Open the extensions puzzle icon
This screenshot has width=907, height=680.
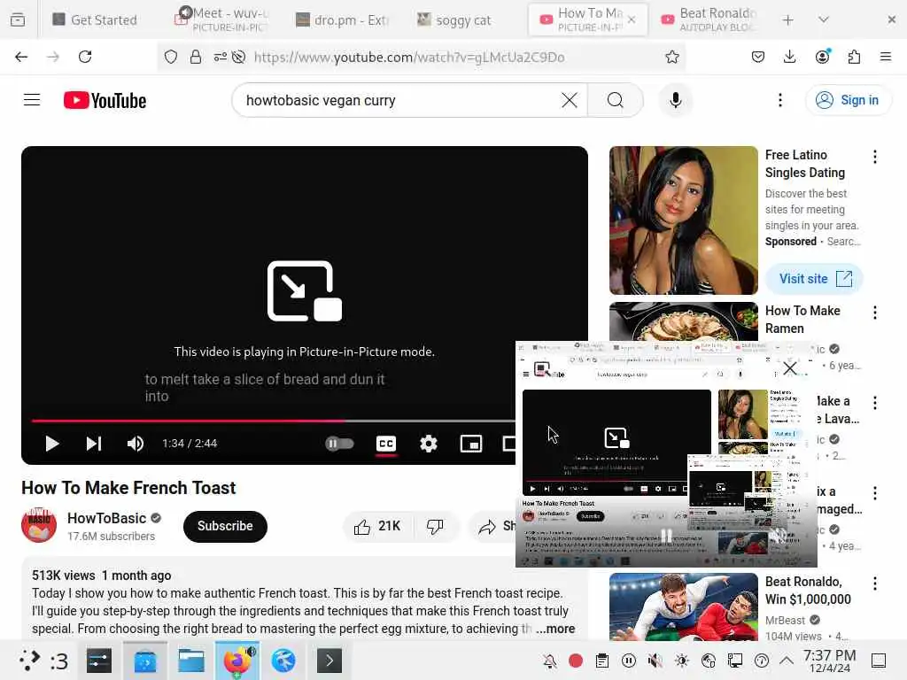click(x=854, y=57)
